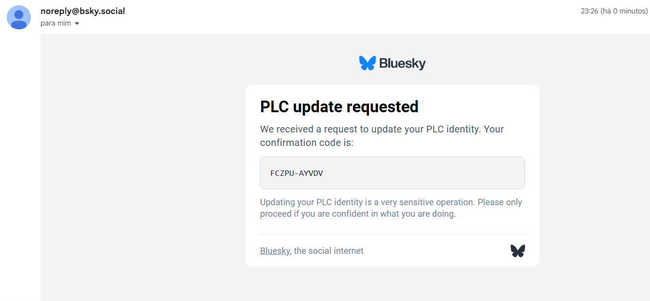
Task: Click the 23:26 email timestamp
Action: tap(589, 11)
